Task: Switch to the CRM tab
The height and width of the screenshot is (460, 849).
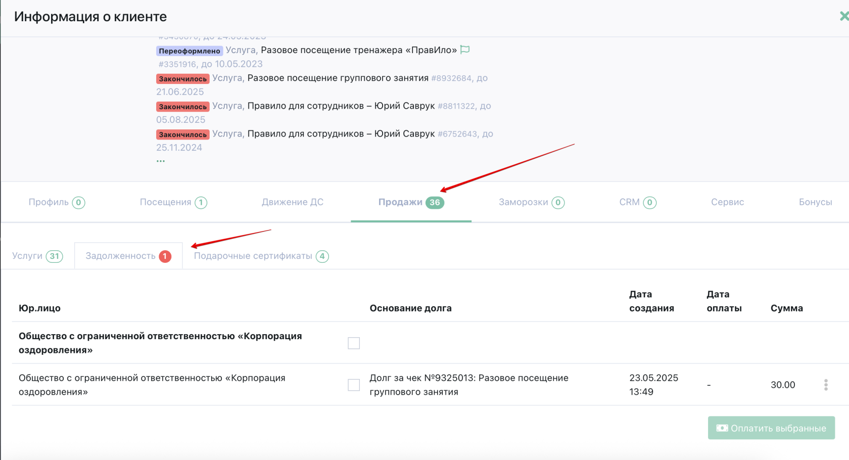Action: click(x=637, y=202)
